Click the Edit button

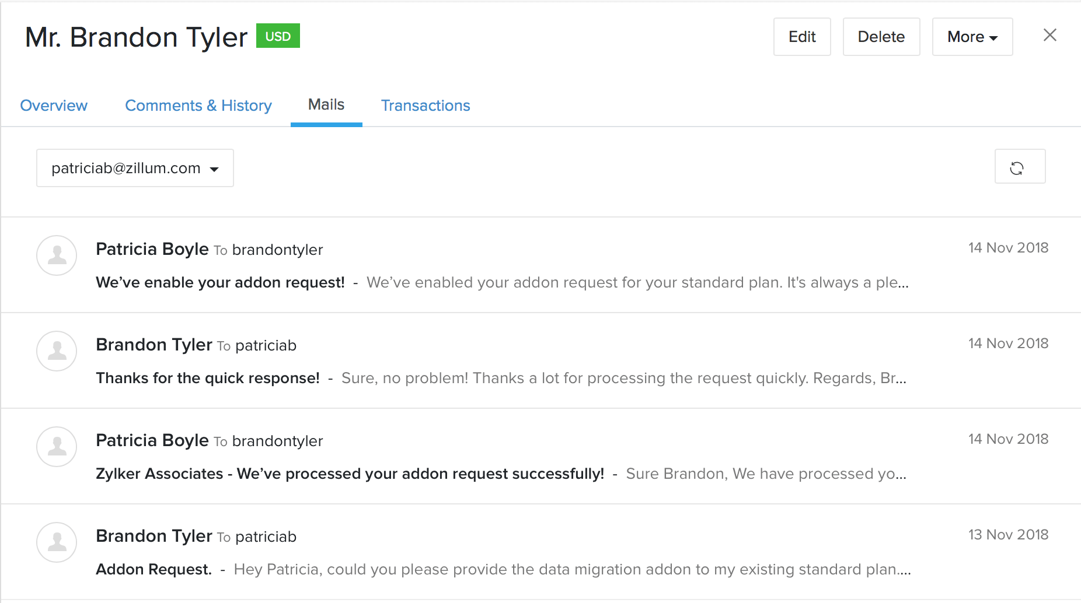pyautogui.click(x=801, y=37)
